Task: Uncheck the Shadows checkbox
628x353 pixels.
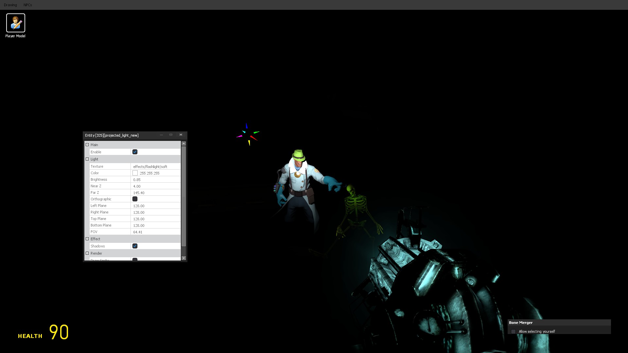Action: 135,246
